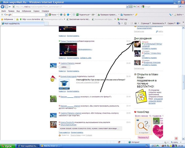This screenshot has height=148, width=185.
Task: Click the blue Help question-mark icon
Action: point(178,23)
